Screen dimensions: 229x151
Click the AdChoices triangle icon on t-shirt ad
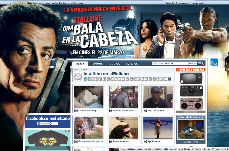pos(66,131)
